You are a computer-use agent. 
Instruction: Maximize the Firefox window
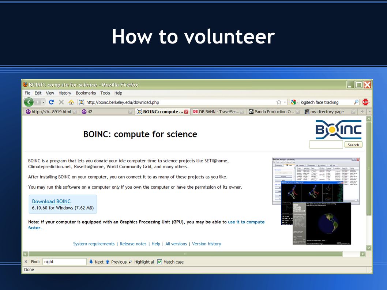tap(358, 84)
